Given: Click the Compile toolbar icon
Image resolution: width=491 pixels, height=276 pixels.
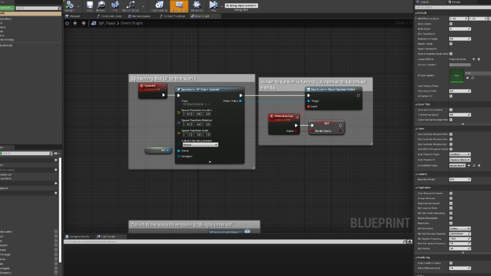Looking at the screenshot, I should [69, 6].
